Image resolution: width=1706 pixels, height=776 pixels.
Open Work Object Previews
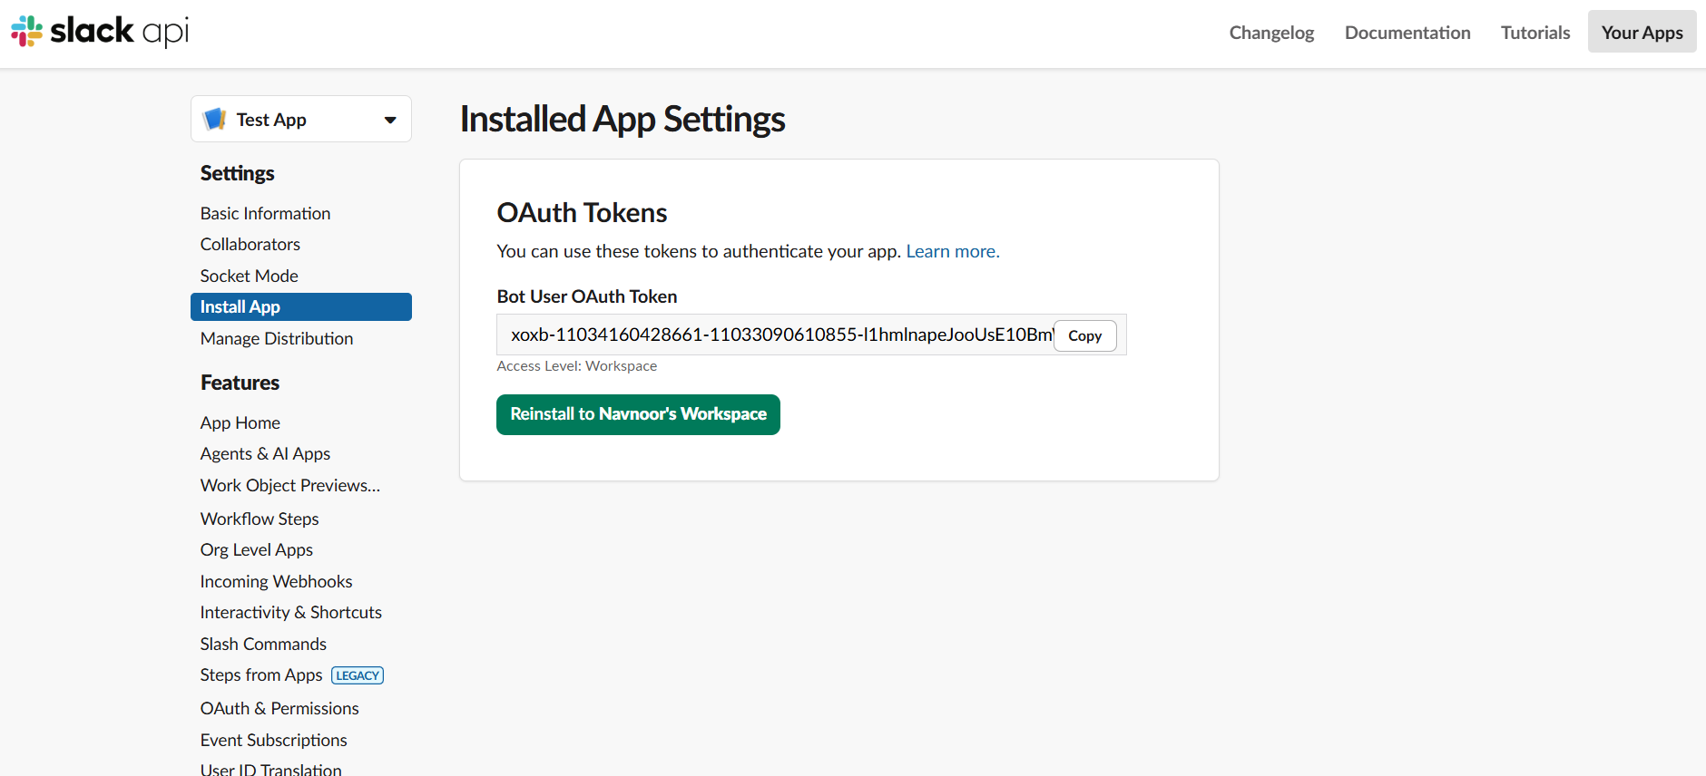pos(290,485)
